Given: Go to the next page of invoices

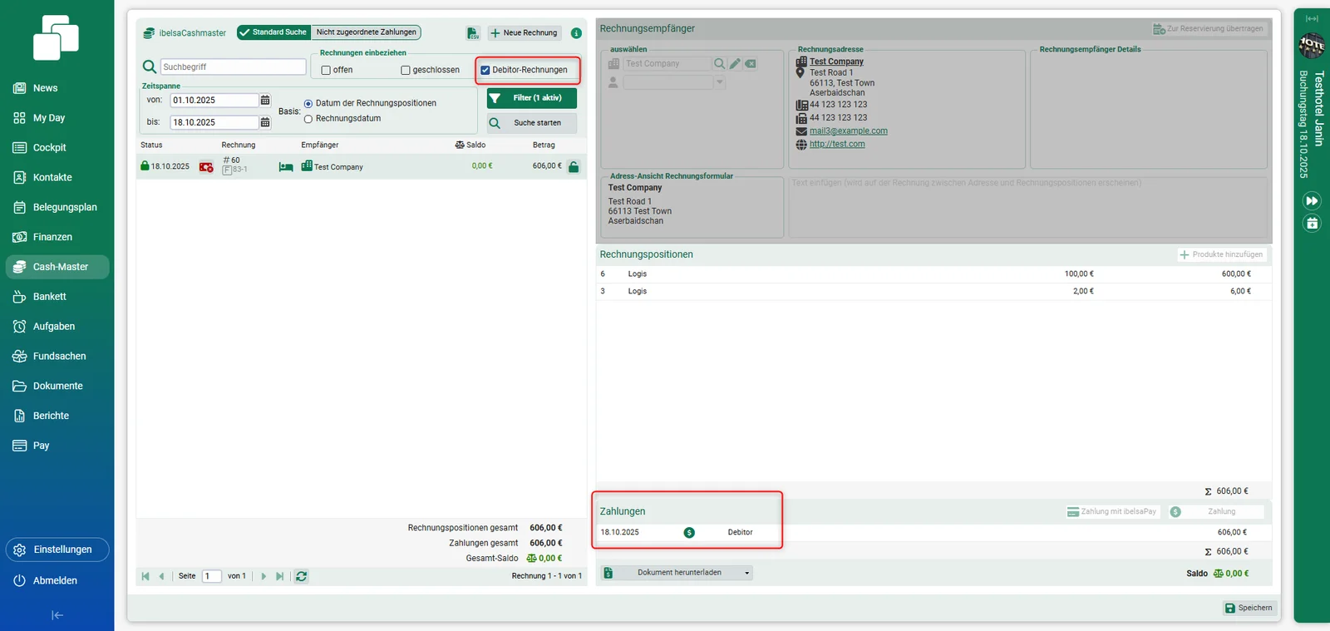Looking at the screenshot, I should click(264, 576).
